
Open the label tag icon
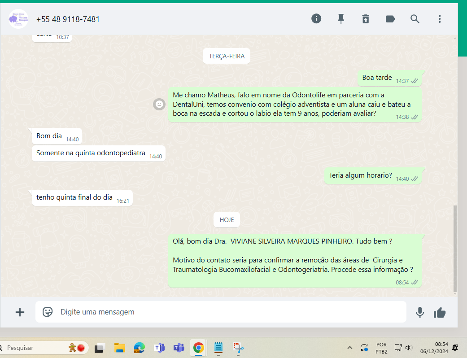(390, 19)
